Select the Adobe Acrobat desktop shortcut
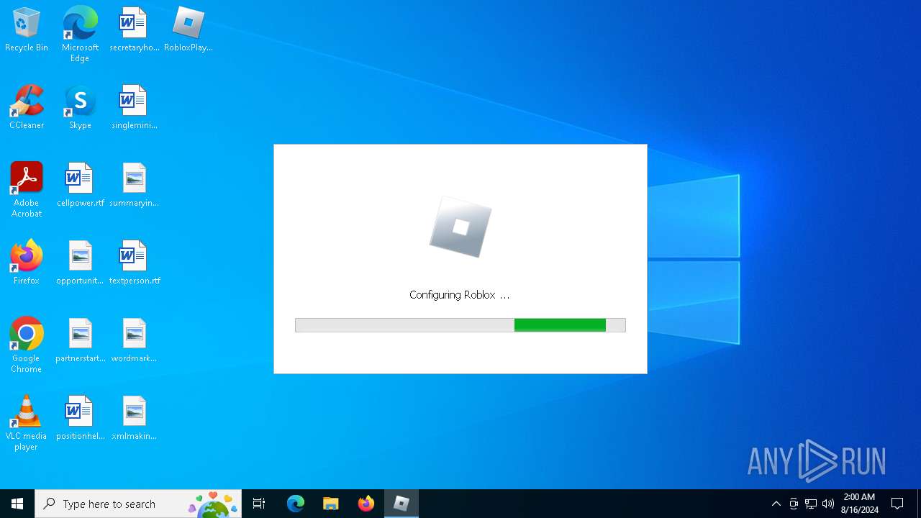 (x=27, y=190)
